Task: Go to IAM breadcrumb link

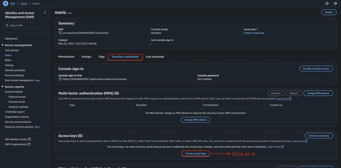Action: [x=13, y=3]
